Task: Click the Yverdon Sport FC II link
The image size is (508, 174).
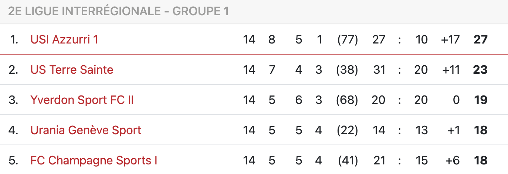Action: (82, 100)
